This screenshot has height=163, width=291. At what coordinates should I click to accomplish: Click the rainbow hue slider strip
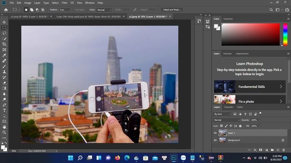tap(285, 34)
